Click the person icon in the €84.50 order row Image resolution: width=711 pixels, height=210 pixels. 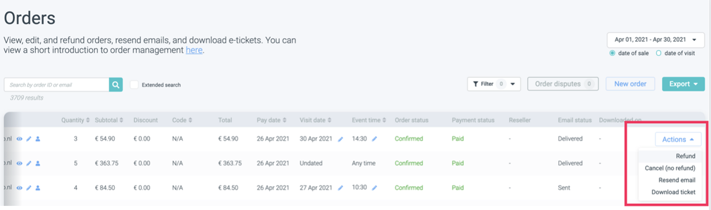click(38, 188)
